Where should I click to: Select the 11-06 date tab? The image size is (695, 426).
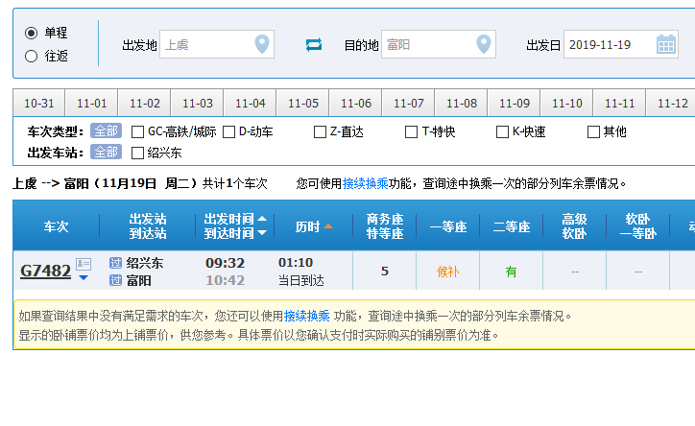356,104
